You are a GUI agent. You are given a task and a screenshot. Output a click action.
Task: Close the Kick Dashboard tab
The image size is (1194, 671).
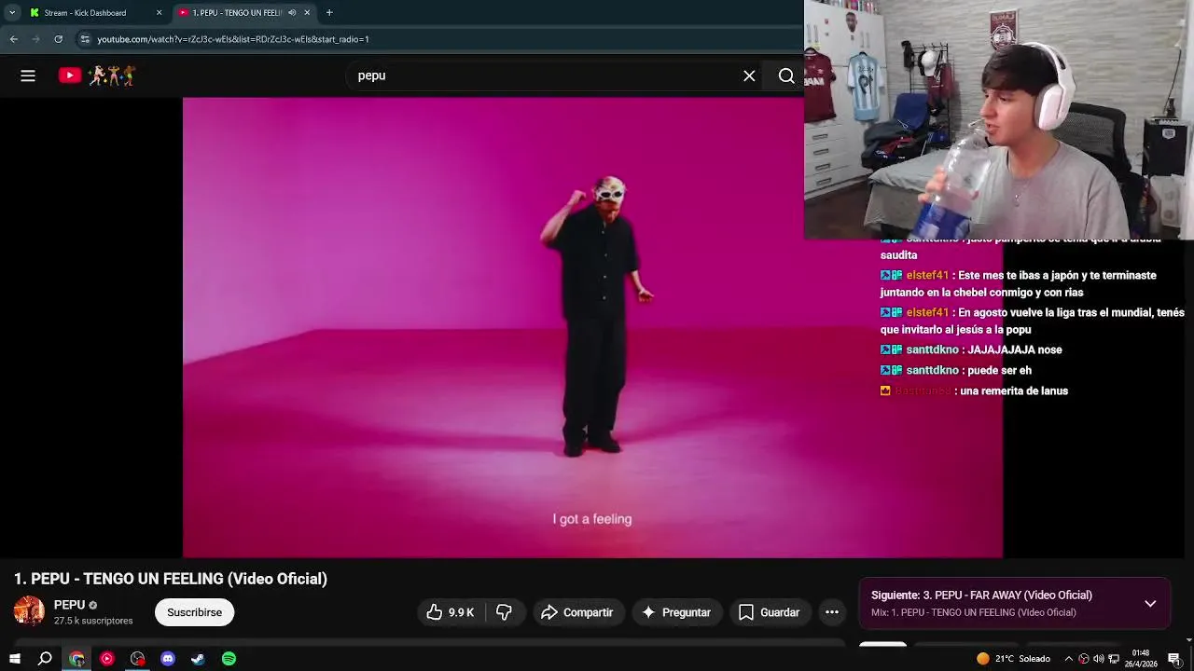(x=159, y=12)
